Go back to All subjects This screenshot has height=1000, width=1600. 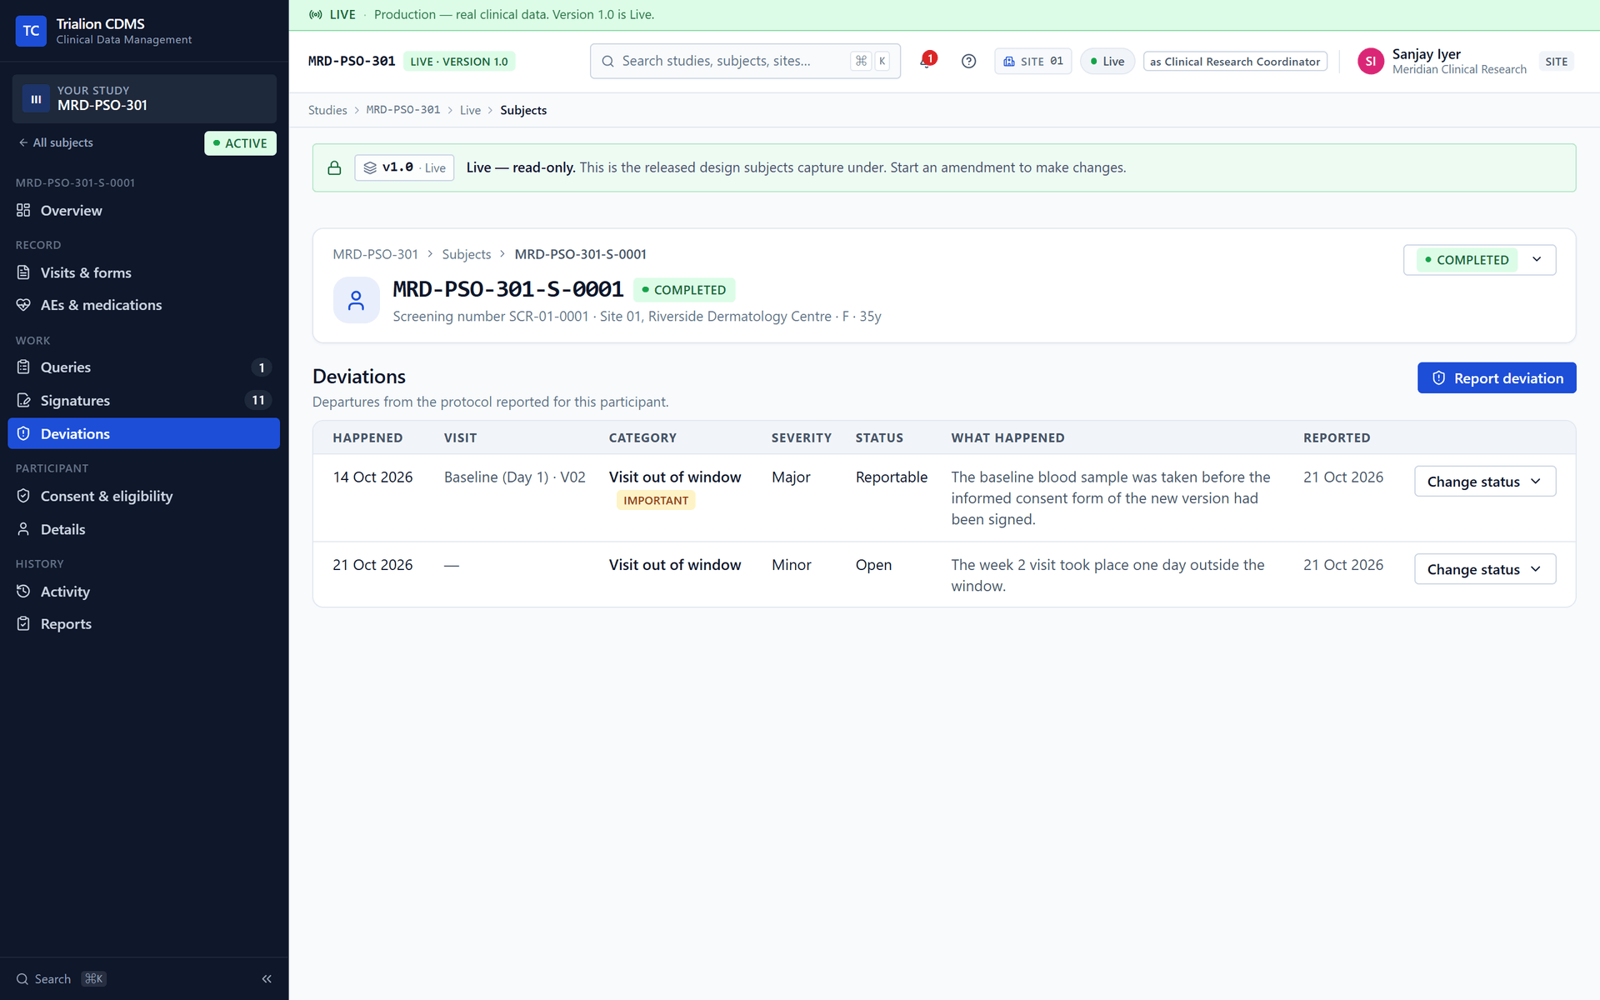55,142
